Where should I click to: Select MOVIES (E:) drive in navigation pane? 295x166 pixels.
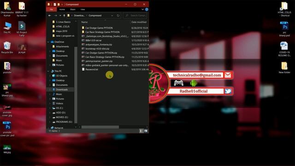(x=62, y=117)
